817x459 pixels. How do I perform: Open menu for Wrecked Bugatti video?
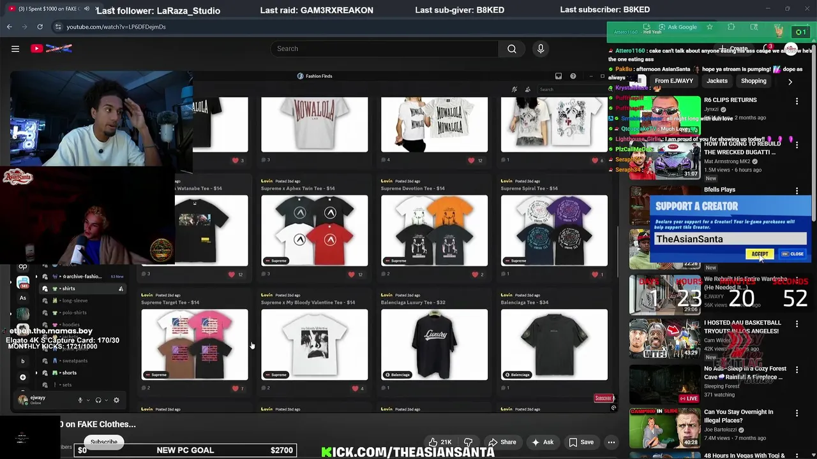tap(797, 145)
